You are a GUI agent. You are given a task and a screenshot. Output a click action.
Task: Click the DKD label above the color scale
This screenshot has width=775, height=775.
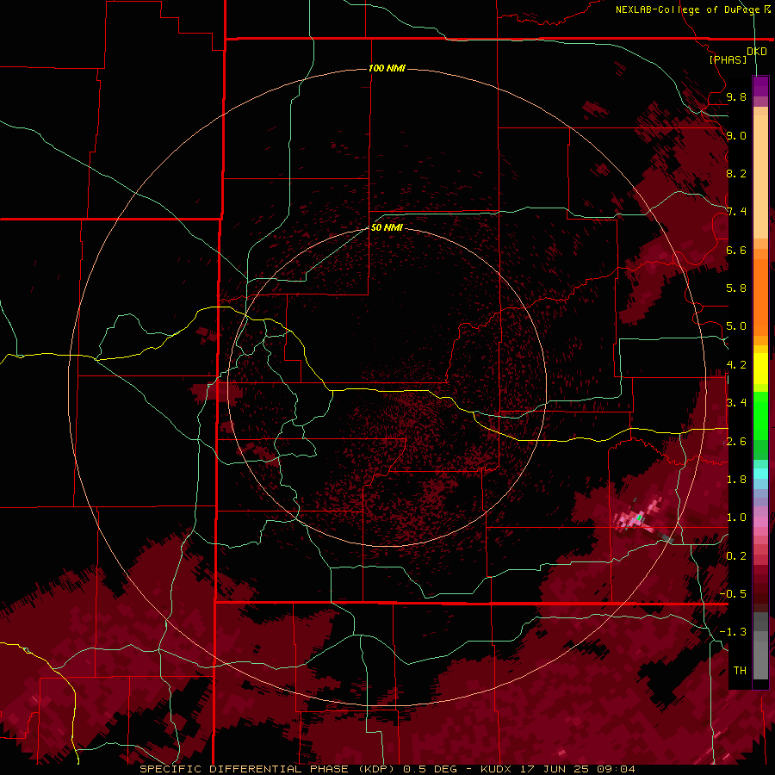coord(757,52)
